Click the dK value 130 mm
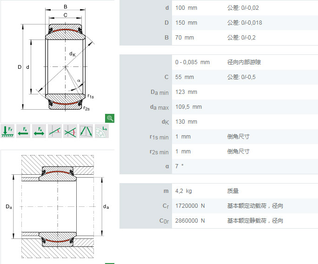 click(186, 122)
